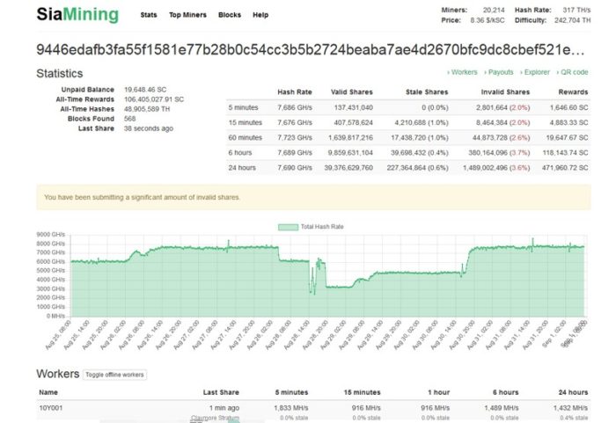
Task: Click the Invalid Shares column header
Action: pyautogui.click(x=505, y=92)
